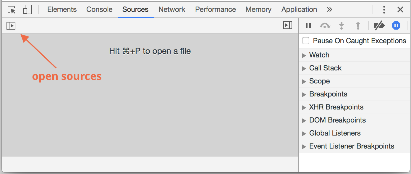
Task: Switch to the Network tab
Action: coord(172,9)
